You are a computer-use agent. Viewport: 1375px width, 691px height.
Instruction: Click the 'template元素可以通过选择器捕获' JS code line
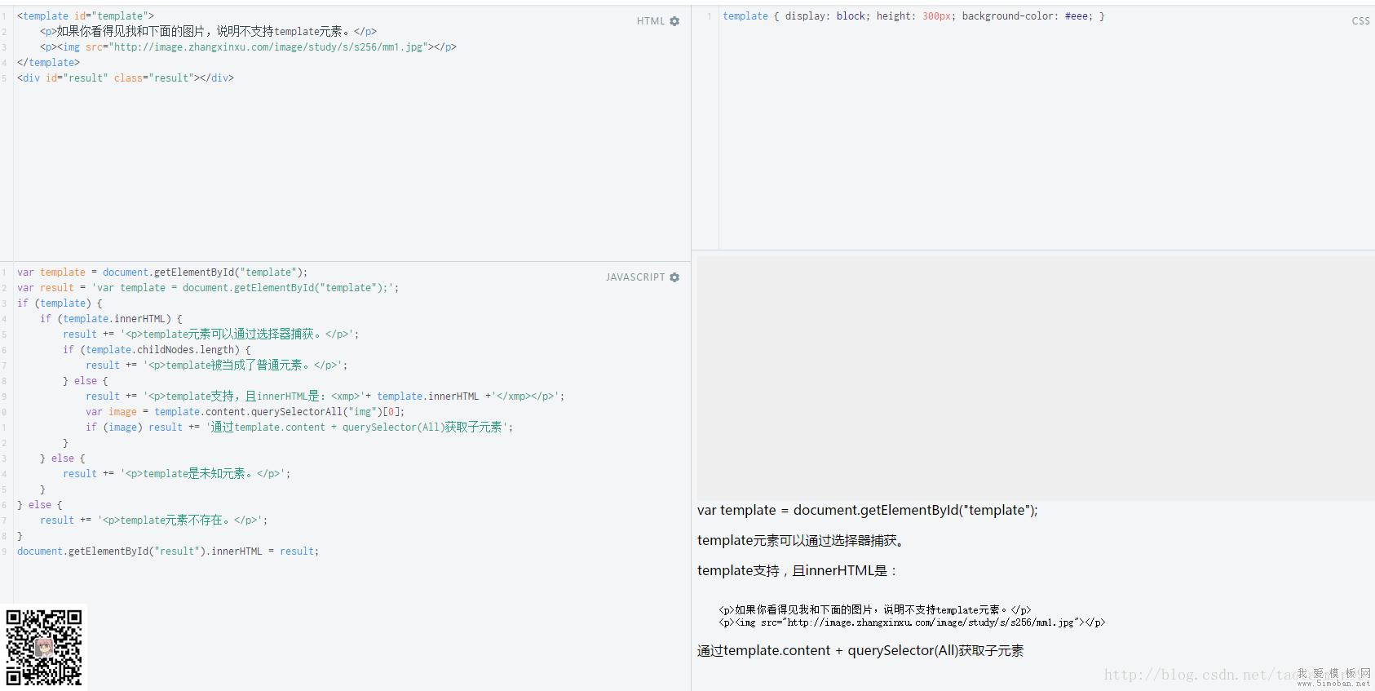(210, 334)
